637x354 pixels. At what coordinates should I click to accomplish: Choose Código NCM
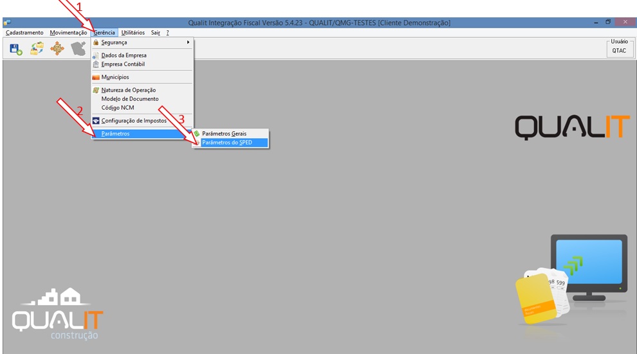pyautogui.click(x=142, y=108)
